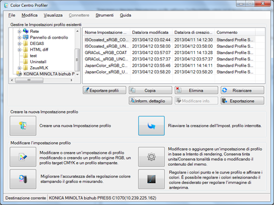This screenshot has height=205, width=274.
Task: Click the Ricaricare button
Action: [x=242, y=90]
